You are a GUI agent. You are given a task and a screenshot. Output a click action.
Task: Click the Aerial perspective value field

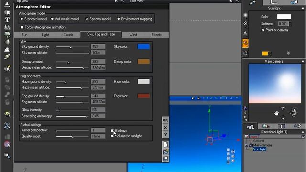[x=98, y=130]
